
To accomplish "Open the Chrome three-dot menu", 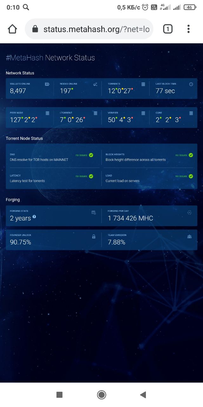I will click(x=188, y=29).
